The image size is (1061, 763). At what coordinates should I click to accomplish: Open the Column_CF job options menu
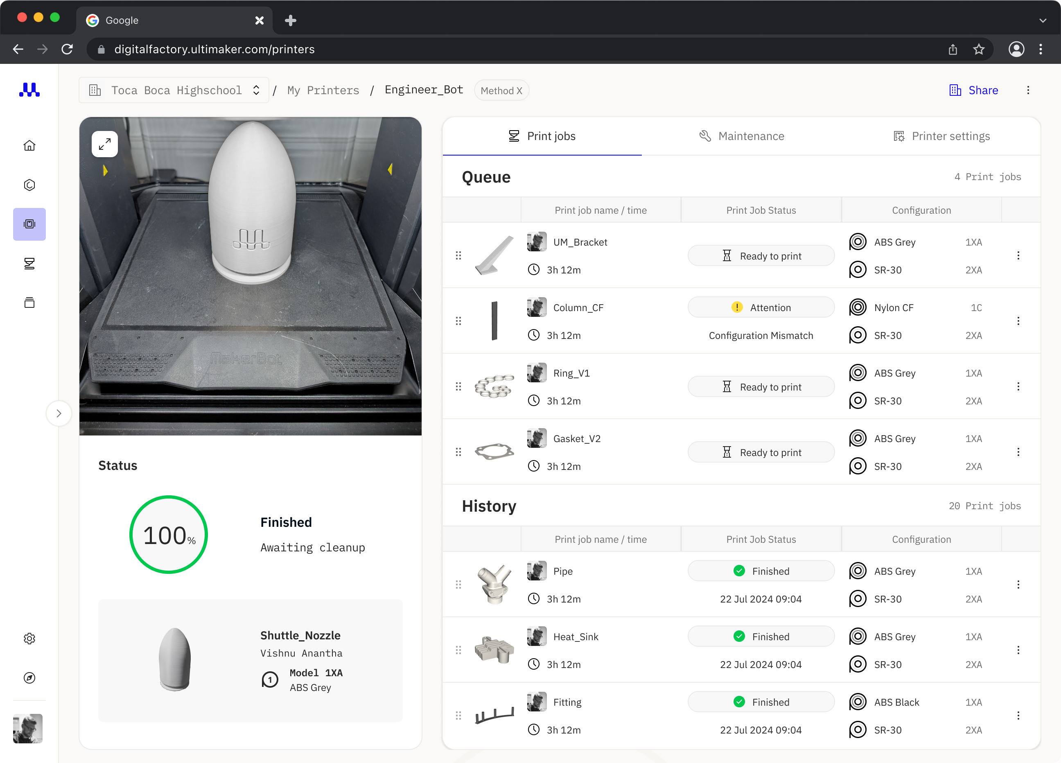(1018, 321)
